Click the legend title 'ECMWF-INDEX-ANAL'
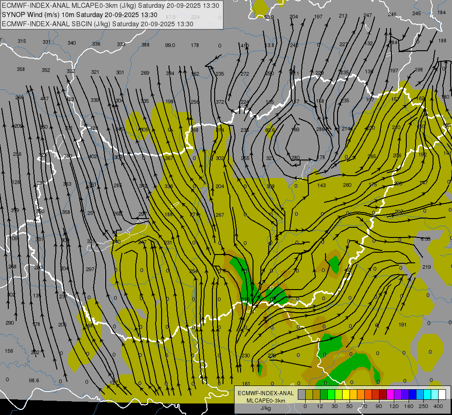452x415 pixels. (x=265, y=393)
